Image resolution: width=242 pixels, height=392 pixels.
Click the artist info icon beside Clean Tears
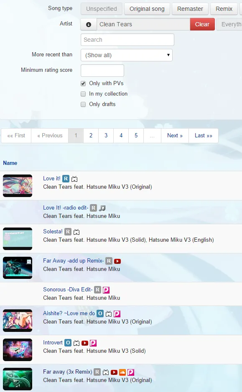click(89, 24)
